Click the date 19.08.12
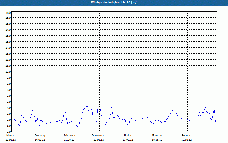 pyautogui.click(x=186, y=140)
